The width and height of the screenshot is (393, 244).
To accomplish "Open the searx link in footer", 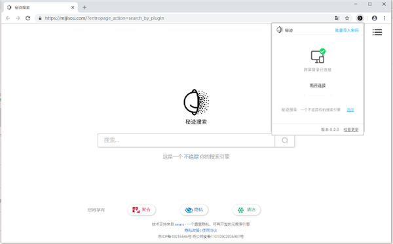I will point(179,224).
